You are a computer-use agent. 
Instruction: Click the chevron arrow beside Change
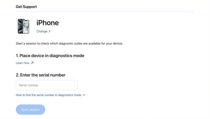pos(50,31)
